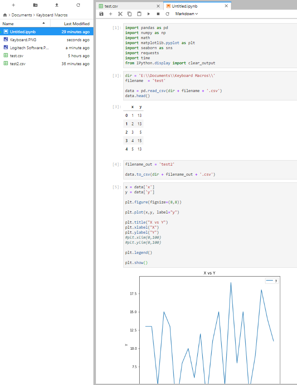Restart the kernel
Screen dimensions: 297x385
167,14
